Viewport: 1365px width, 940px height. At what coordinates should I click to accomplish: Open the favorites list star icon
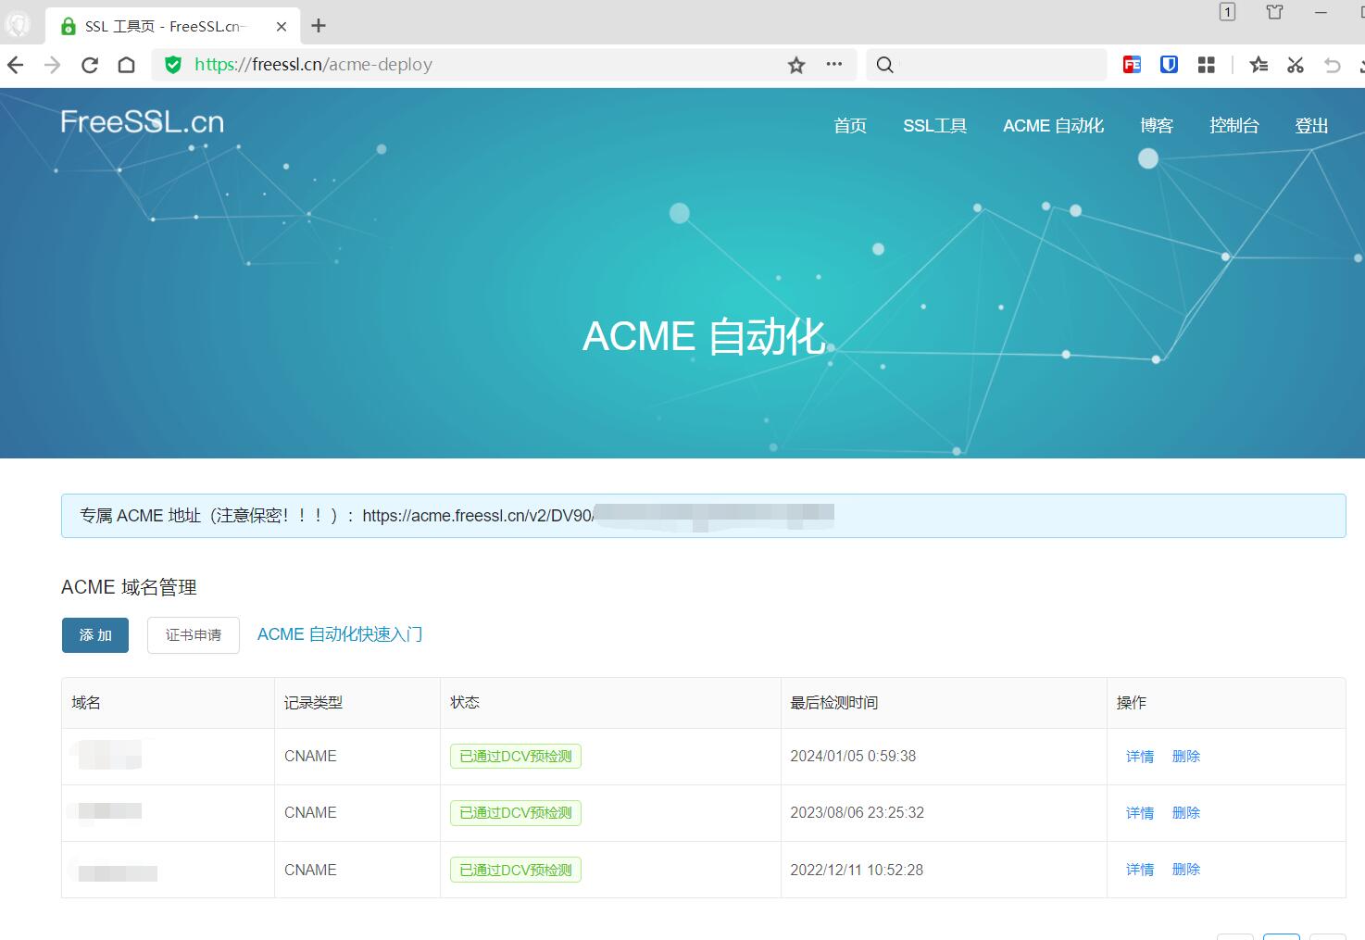[x=1259, y=65]
